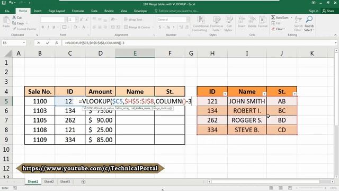The width and height of the screenshot is (339, 191).
Task: Toggle Underline formatting
Action: 53,27
